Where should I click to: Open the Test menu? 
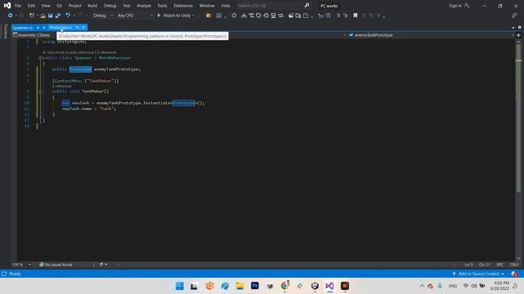(126, 6)
